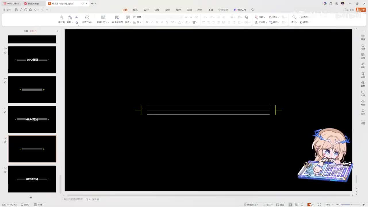This screenshot has width=368, height=207.
Task: Open the ribbon search magnifier
Action: tap(253, 10)
